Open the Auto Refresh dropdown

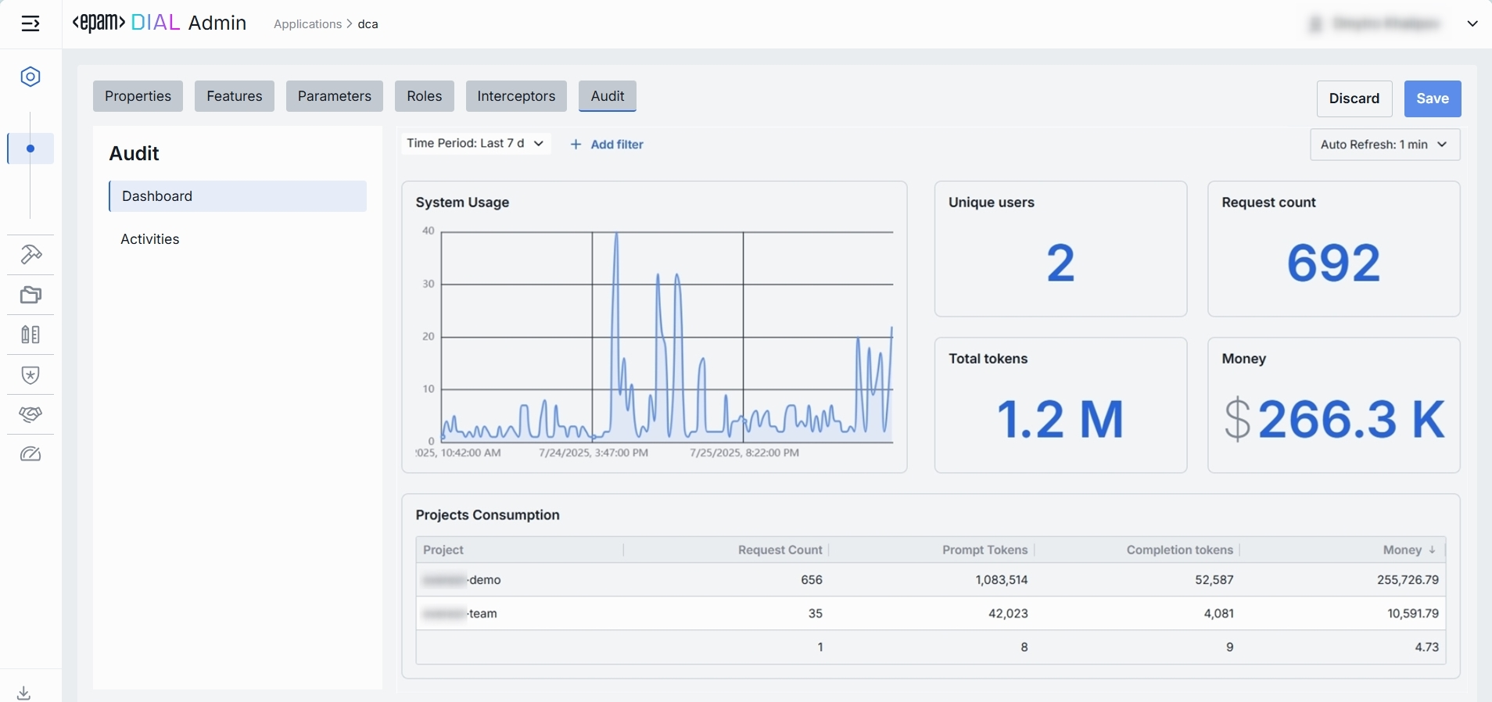point(1385,145)
